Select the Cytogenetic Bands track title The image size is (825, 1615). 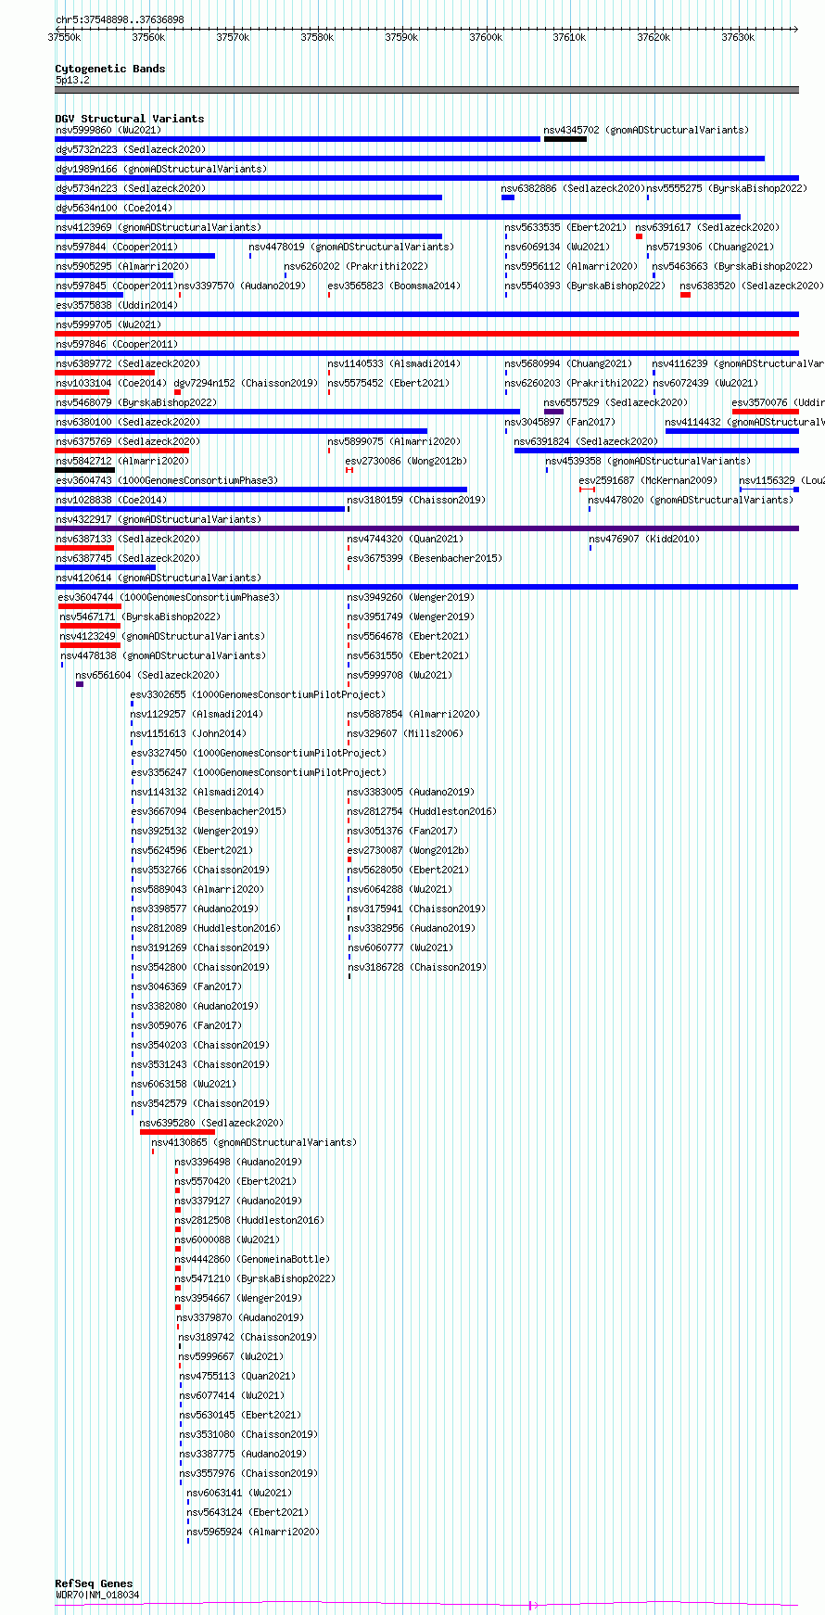click(110, 69)
